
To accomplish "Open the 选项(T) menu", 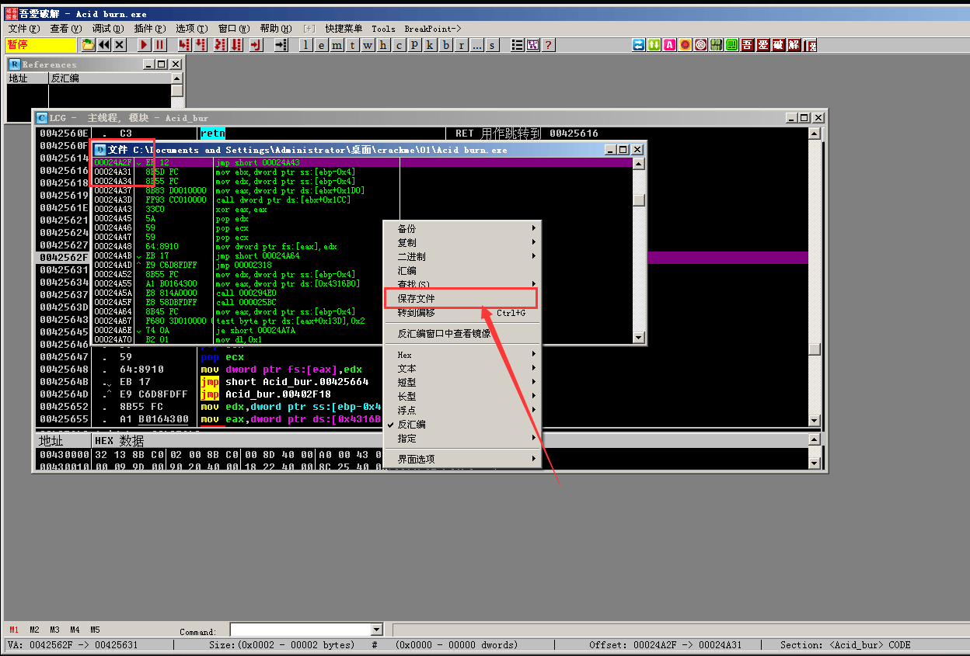I will tap(191, 29).
